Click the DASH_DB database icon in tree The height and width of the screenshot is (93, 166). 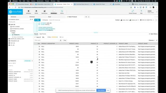[9, 25]
